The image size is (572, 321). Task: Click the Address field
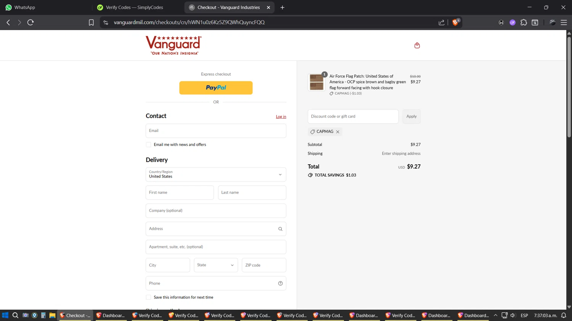coord(216,229)
